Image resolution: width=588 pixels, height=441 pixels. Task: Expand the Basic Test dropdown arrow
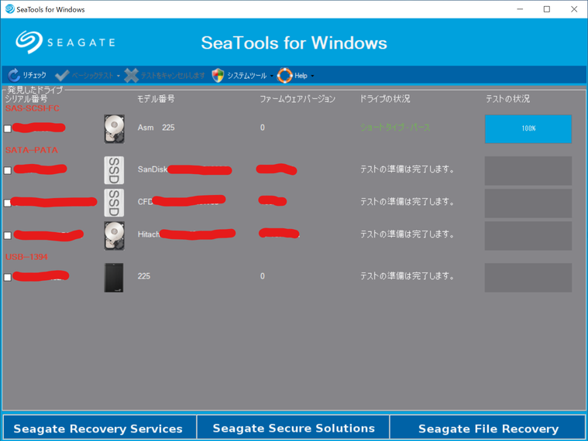coord(118,76)
